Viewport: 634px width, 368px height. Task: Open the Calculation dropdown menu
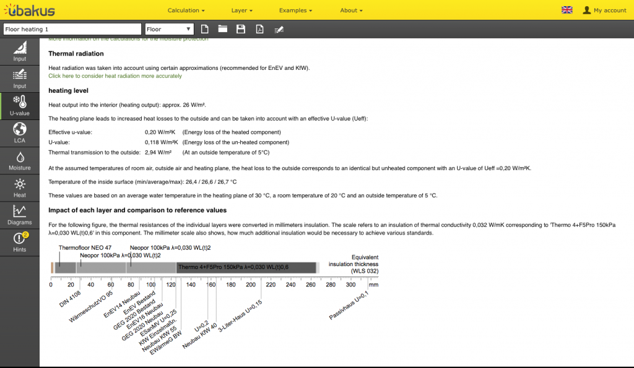[186, 11]
